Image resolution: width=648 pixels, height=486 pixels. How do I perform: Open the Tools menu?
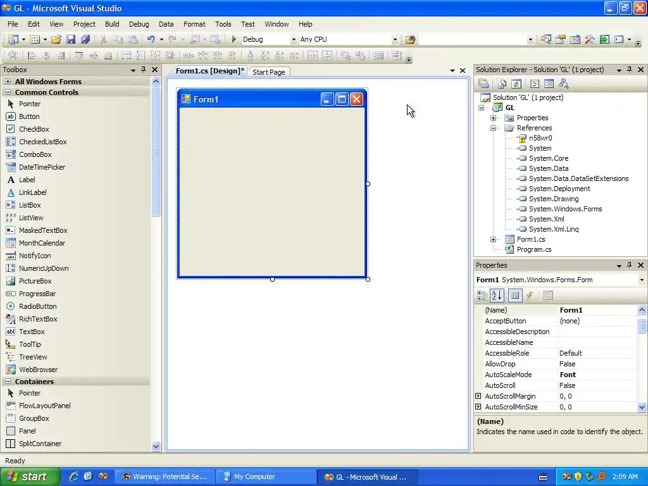pyautogui.click(x=223, y=24)
